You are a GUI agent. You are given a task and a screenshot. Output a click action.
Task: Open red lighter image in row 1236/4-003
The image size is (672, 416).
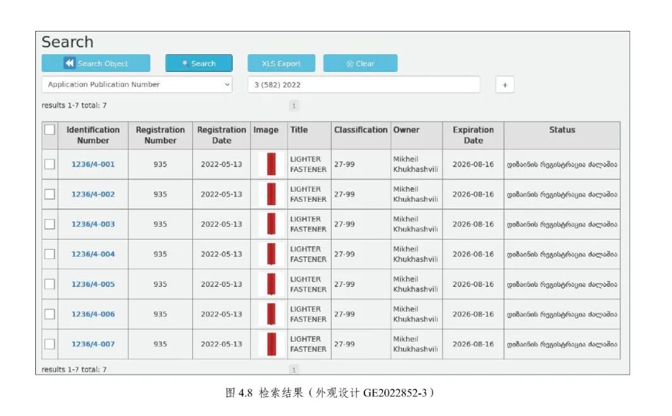click(x=271, y=224)
